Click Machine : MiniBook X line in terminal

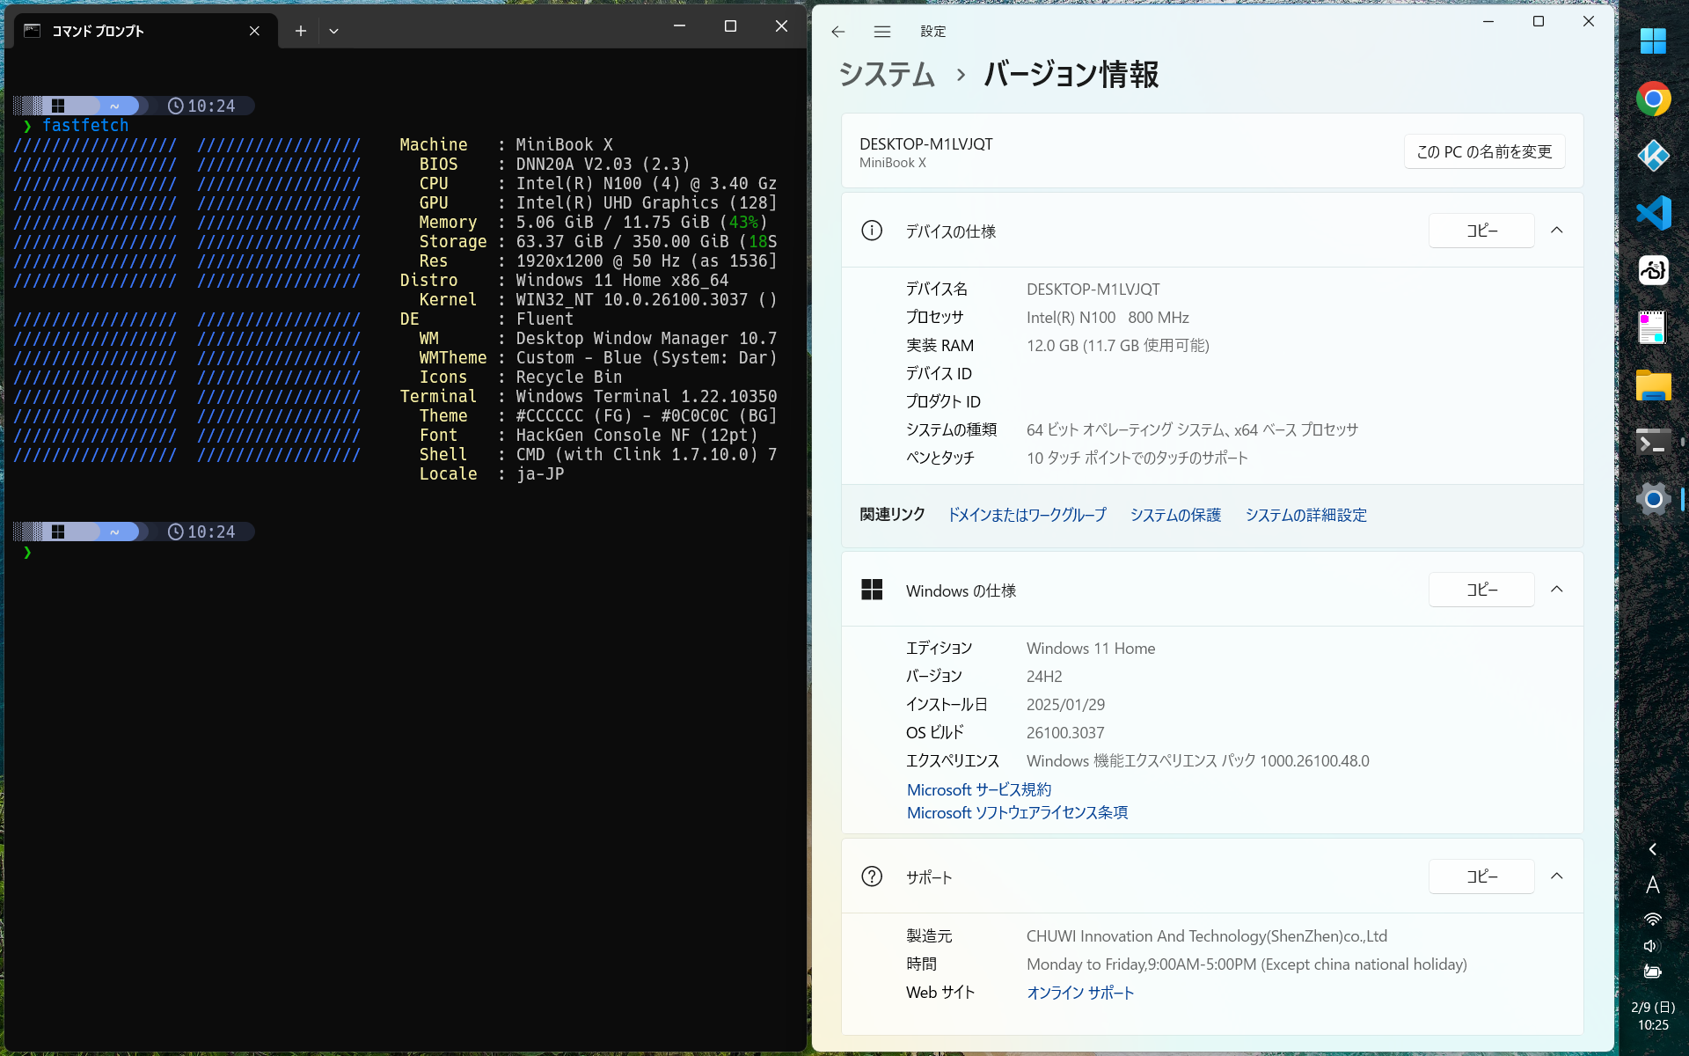coord(506,144)
